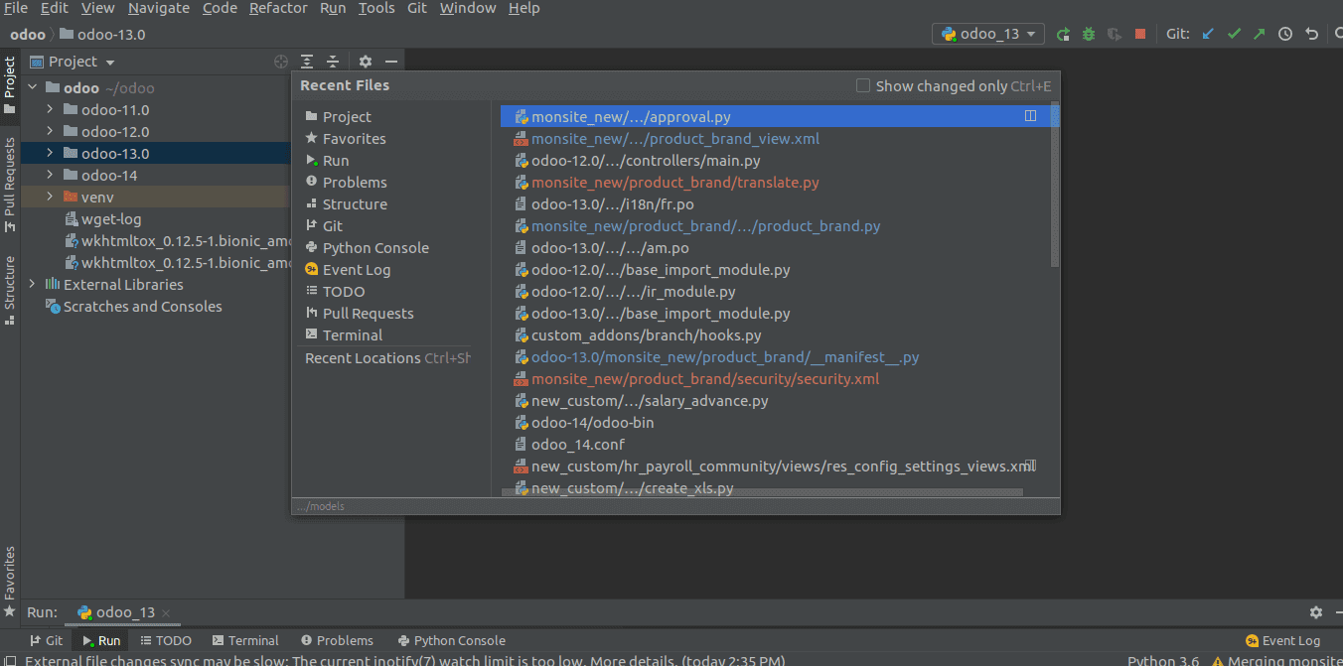
Task: Open the Window menu
Action: (468, 8)
